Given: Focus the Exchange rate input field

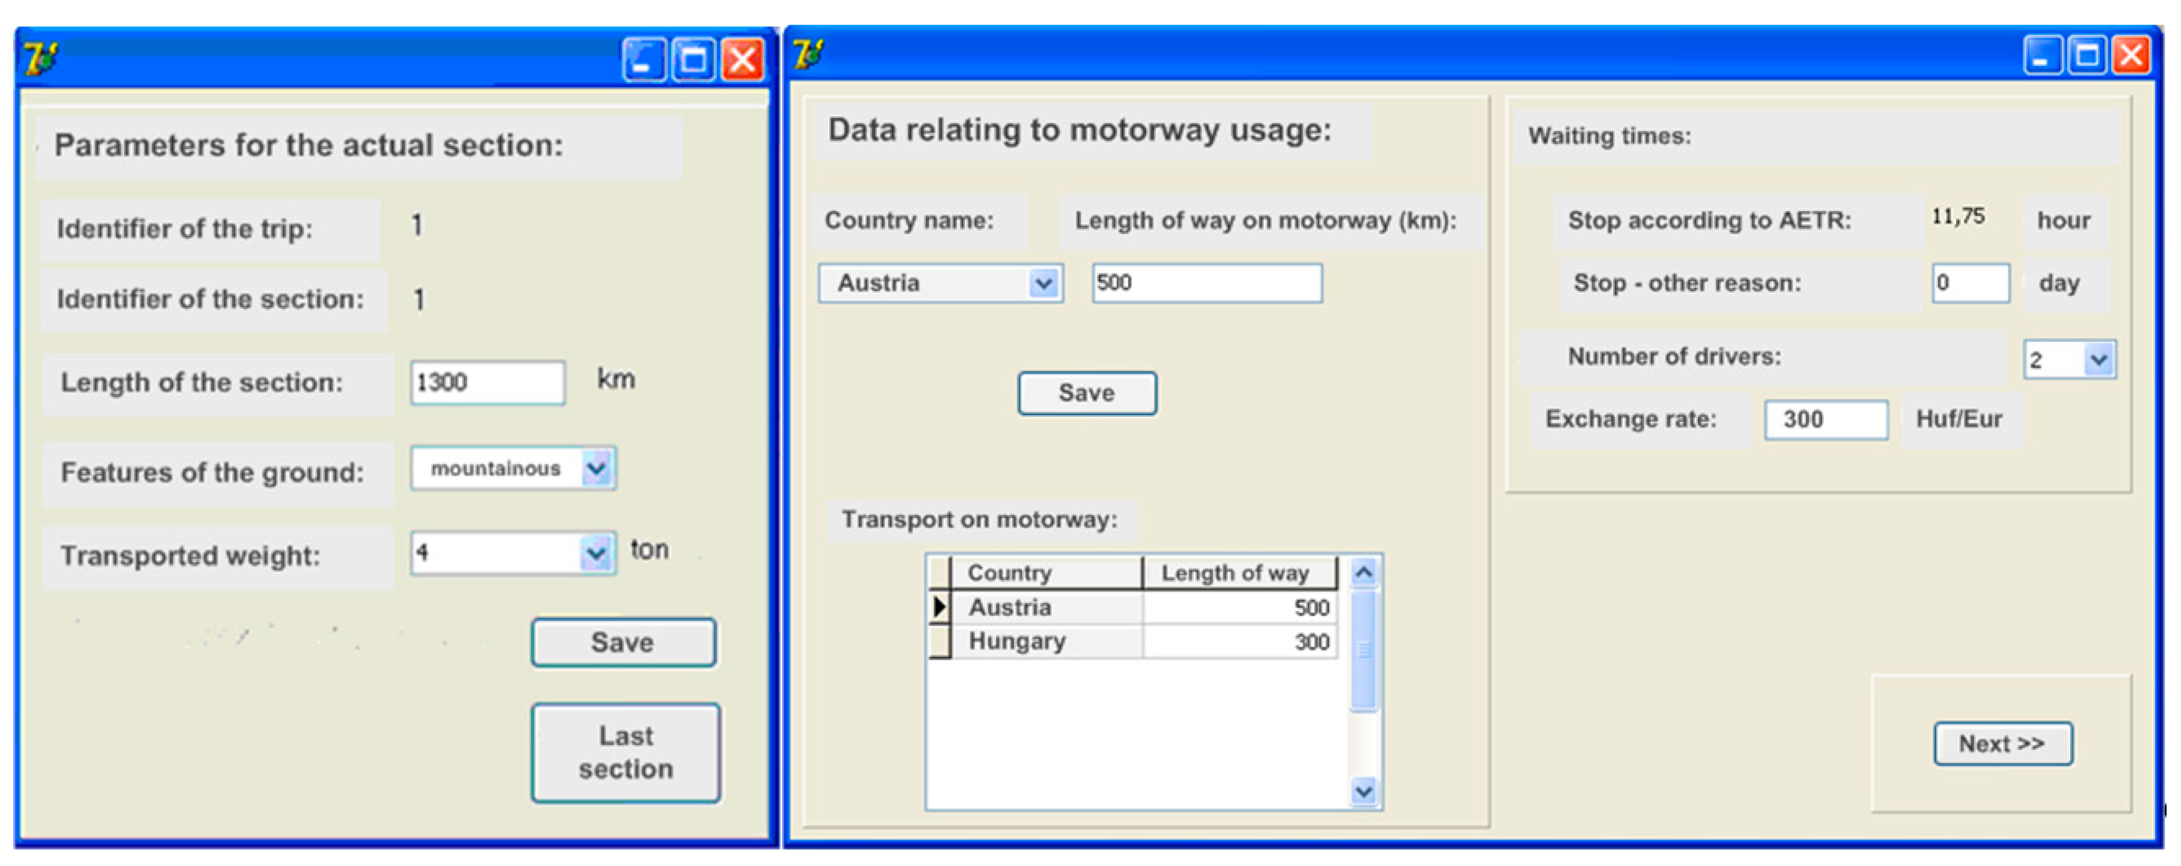Looking at the screenshot, I should point(1824,420).
